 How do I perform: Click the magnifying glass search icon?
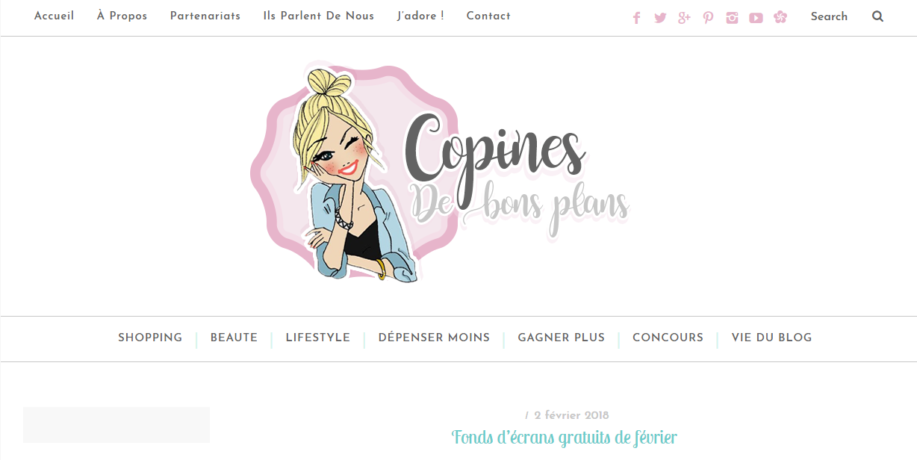(877, 16)
